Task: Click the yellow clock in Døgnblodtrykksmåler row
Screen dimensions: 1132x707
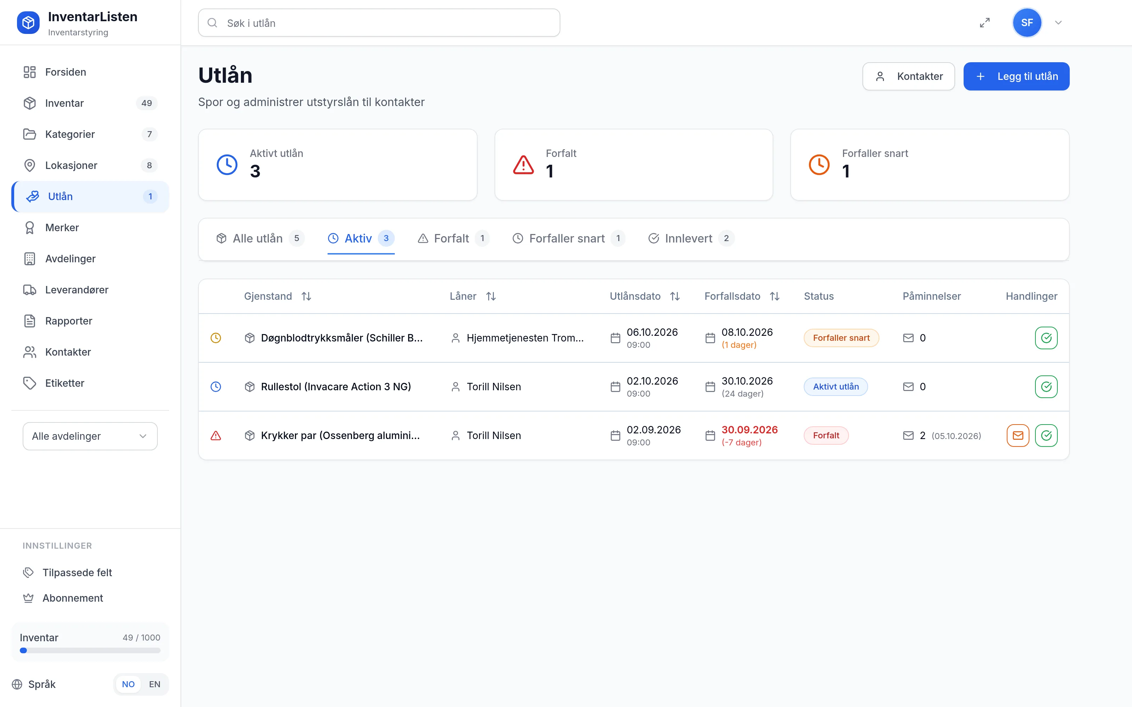Action: (x=216, y=338)
